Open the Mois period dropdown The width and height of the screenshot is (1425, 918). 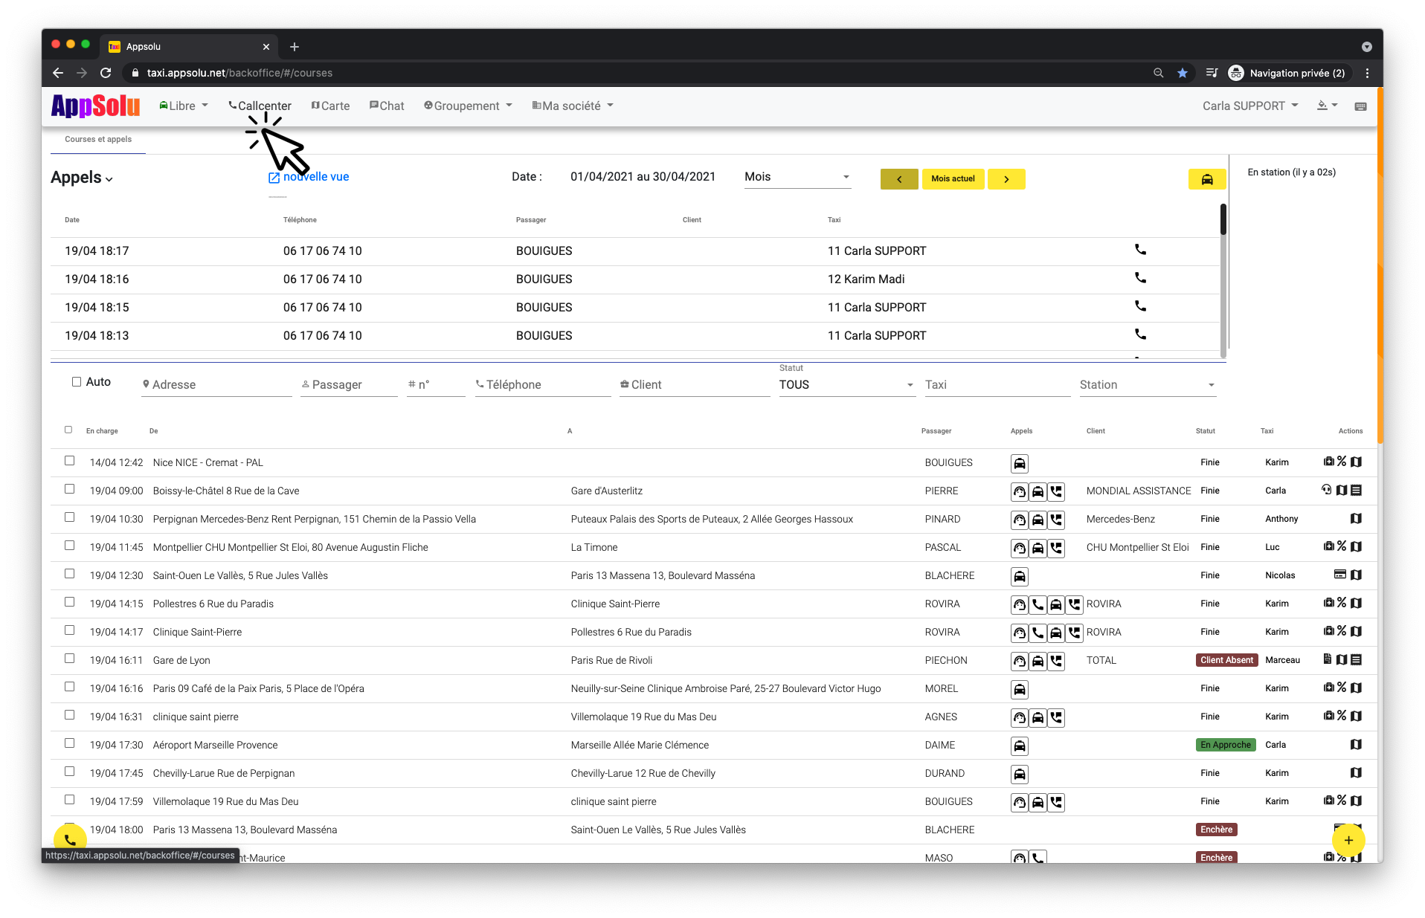pyautogui.click(x=797, y=177)
